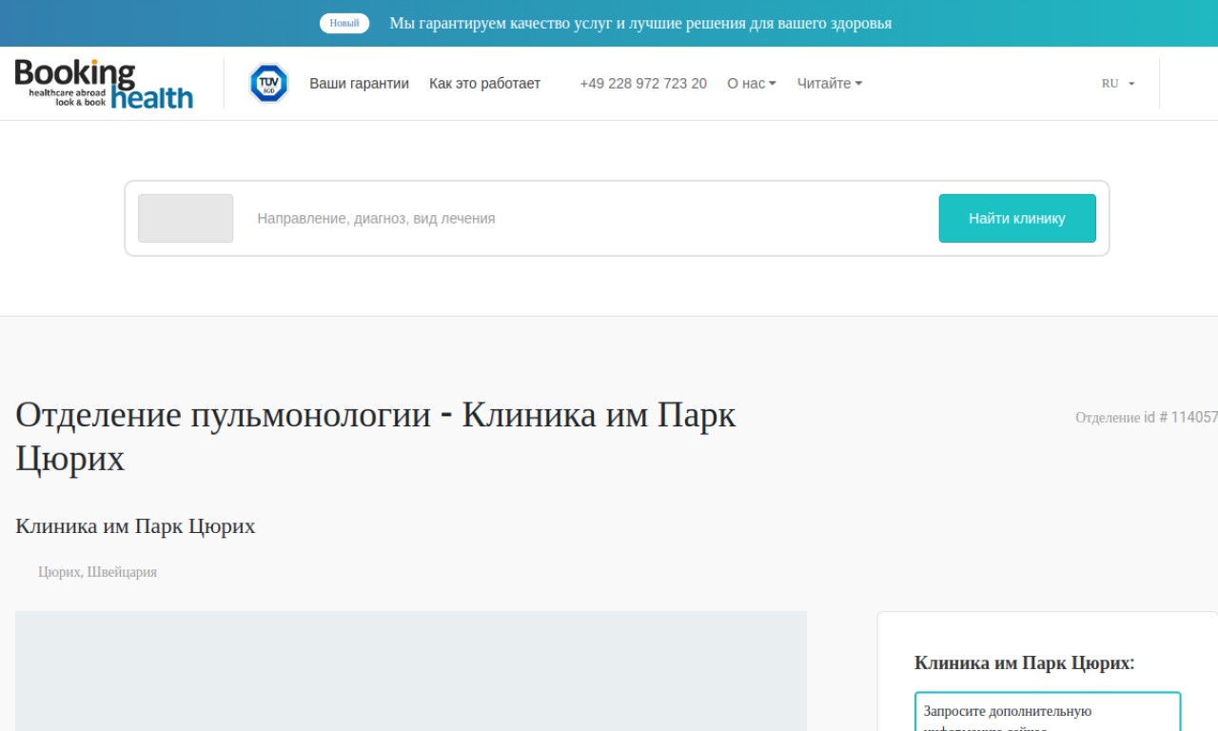
Task: Open the Booking Health logo homepage
Action: point(104,84)
